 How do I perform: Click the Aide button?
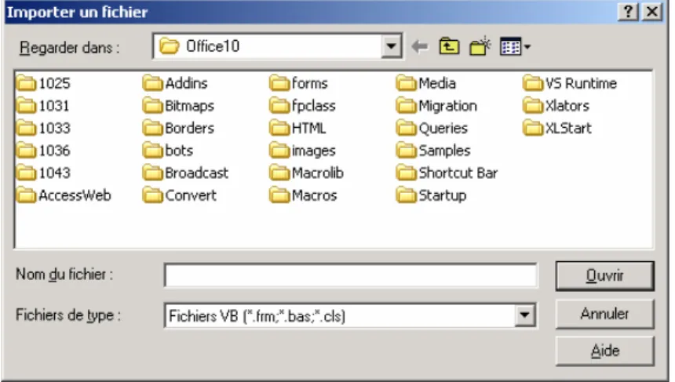click(605, 351)
